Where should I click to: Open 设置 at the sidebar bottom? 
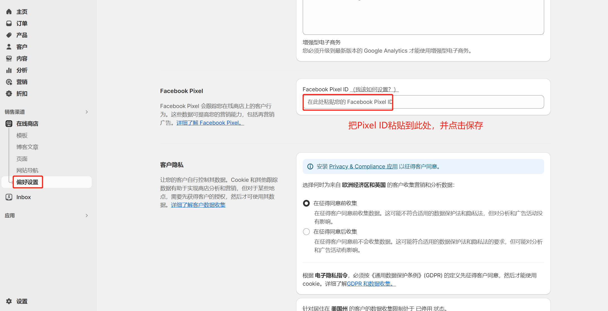(x=22, y=301)
